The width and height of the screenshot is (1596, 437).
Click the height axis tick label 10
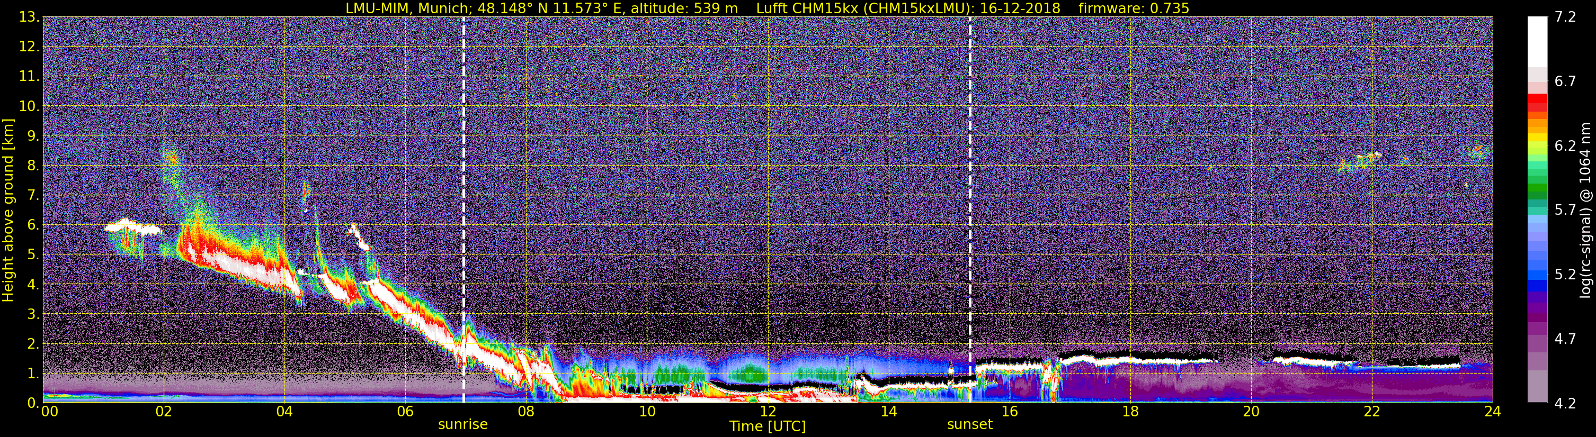29,106
